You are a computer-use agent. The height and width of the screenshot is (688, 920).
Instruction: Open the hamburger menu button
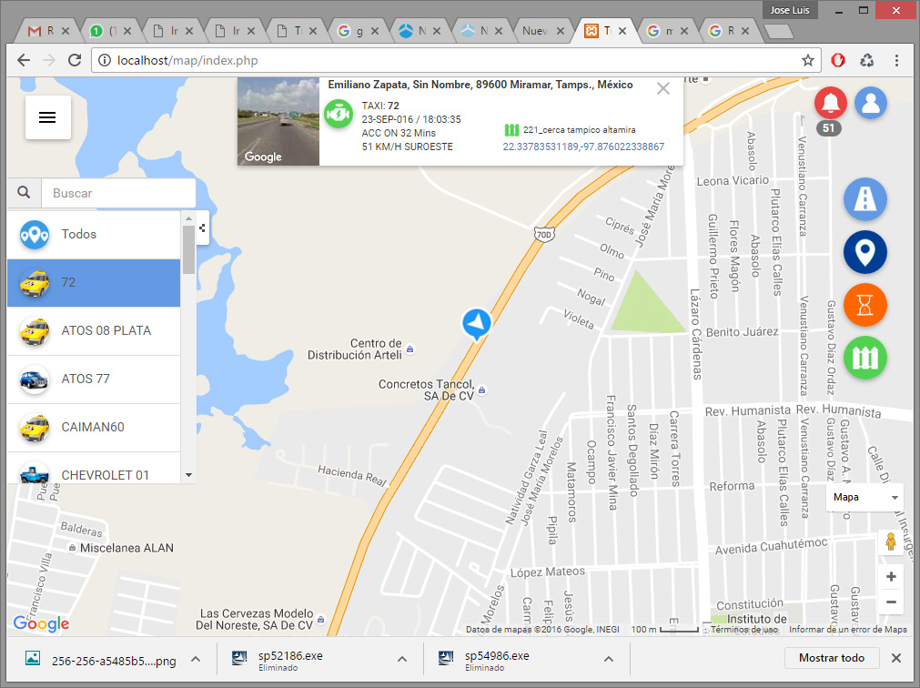pyautogui.click(x=48, y=117)
